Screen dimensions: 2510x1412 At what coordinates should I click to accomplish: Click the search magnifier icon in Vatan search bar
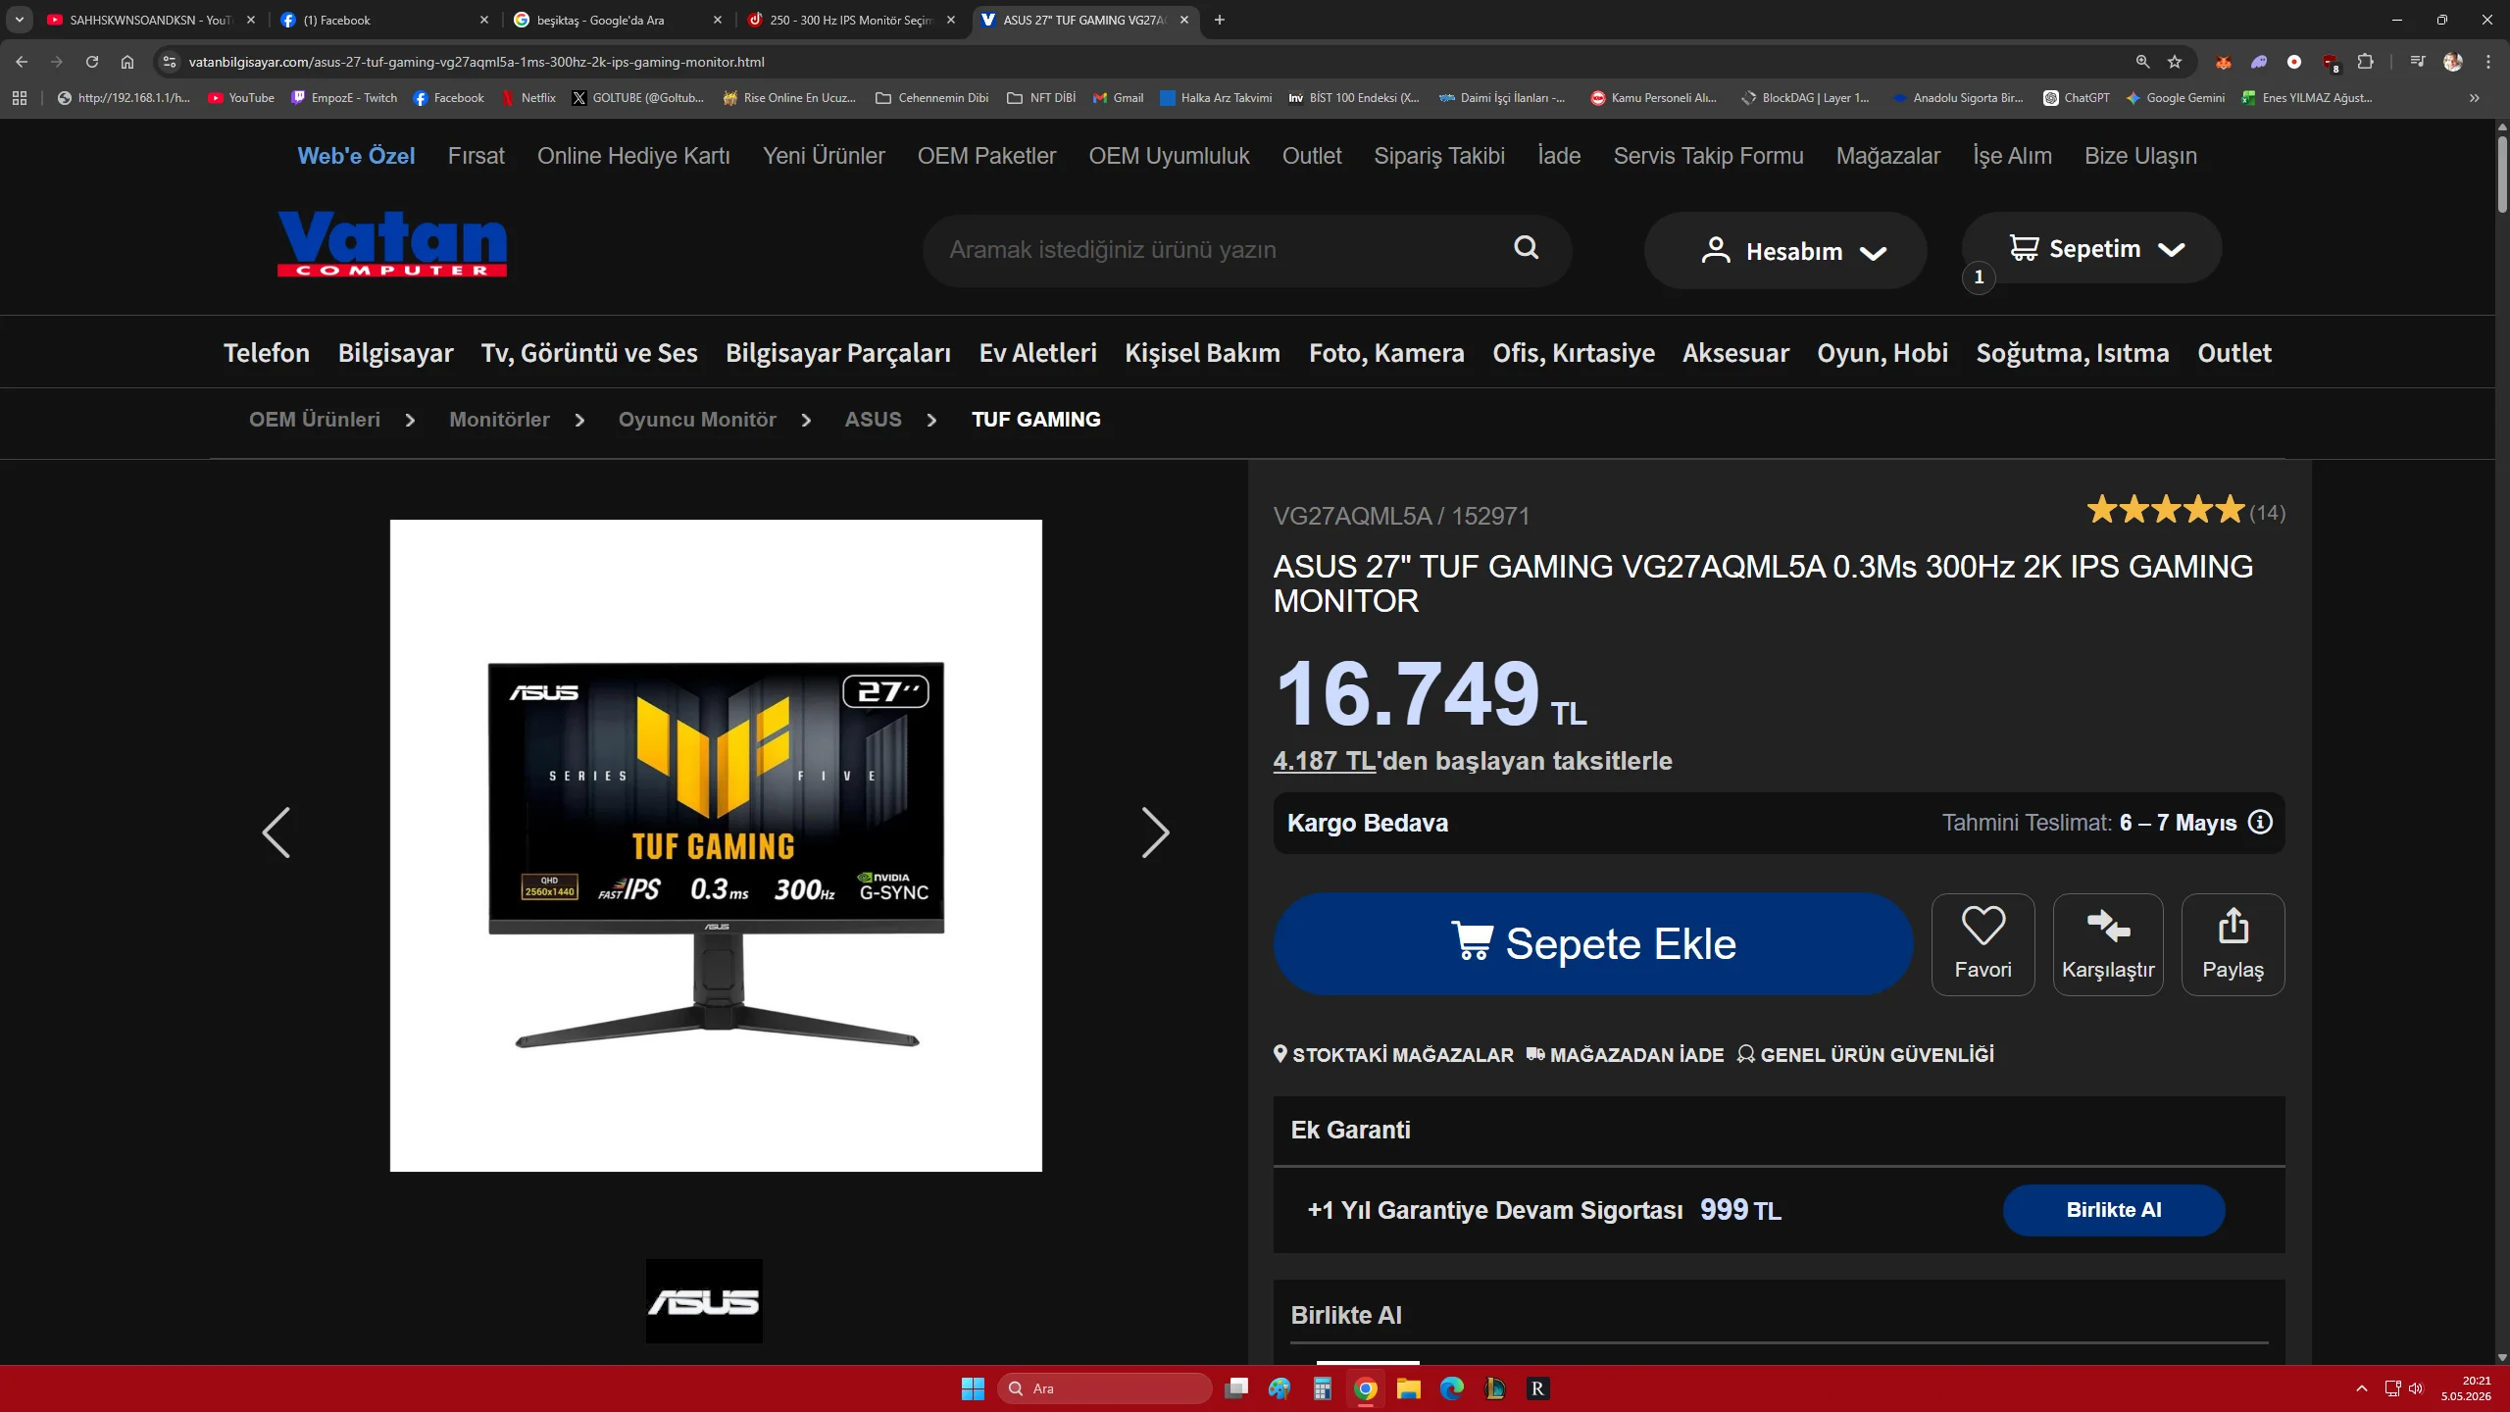[x=1526, y=248]
